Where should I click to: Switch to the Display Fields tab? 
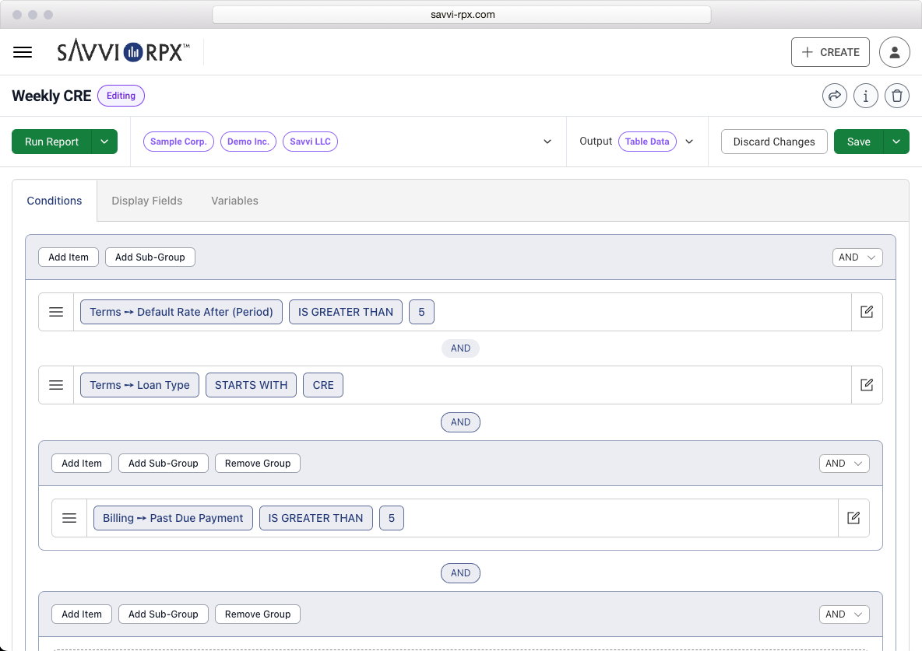point(146,201)
